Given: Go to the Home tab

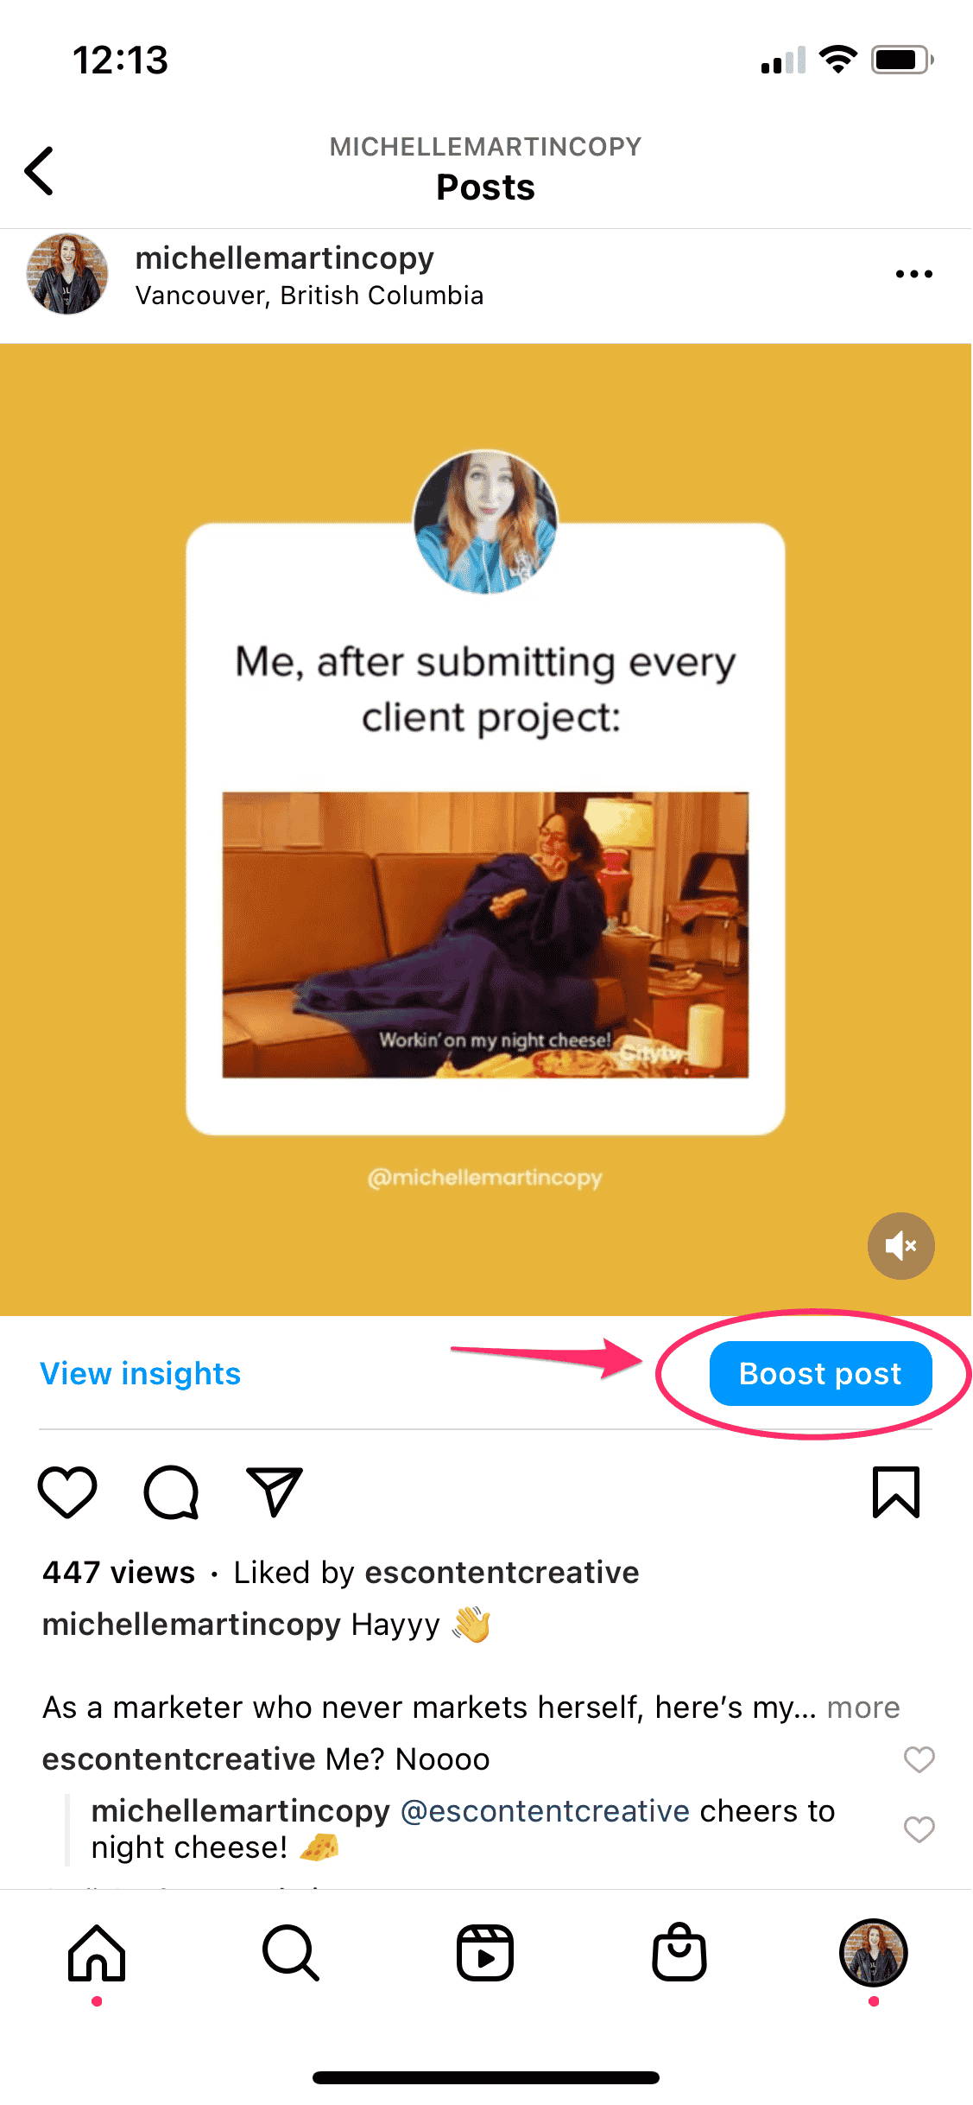Looking at the screenshot, I should point(97,1953).
